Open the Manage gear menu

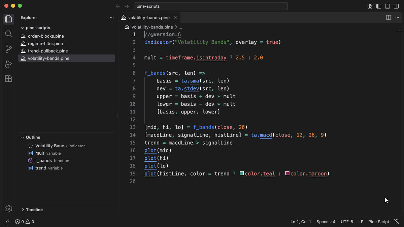tap(9, 209)
